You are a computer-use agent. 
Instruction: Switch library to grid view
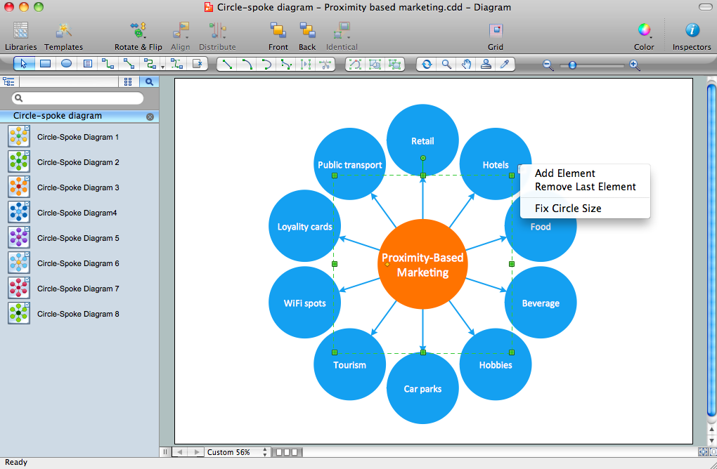click(x=128, y=81)
